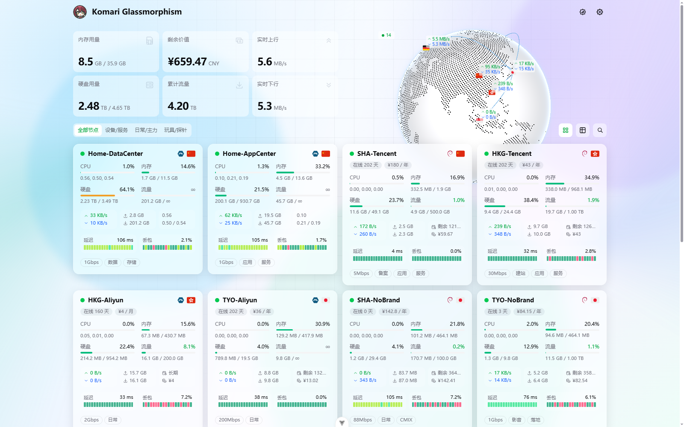The height and width of the screenshot is (427, 684).
Task: Click the bottom scroll-down chevron button
Action: (342, 422)
